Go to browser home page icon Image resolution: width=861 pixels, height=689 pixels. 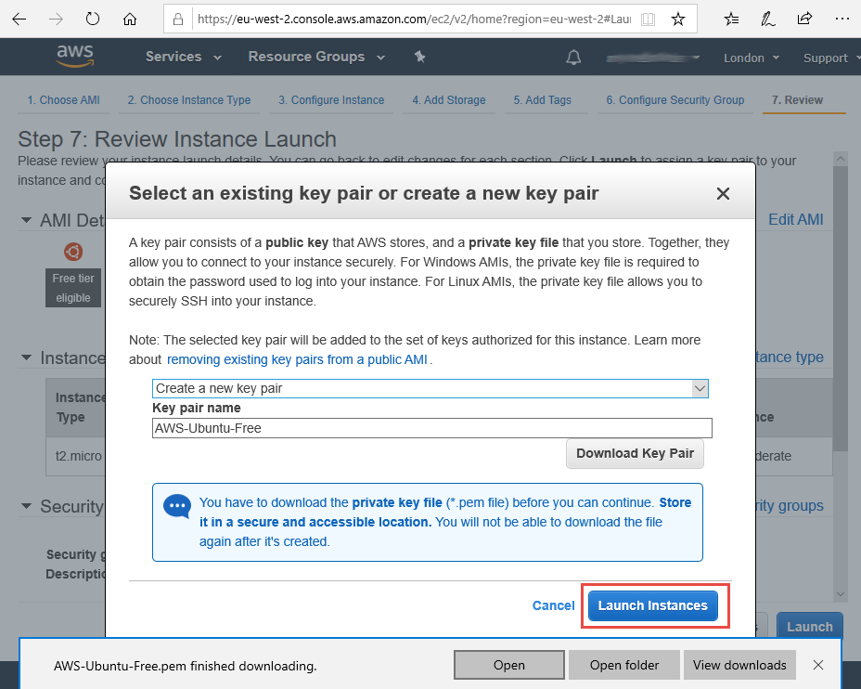130,19
